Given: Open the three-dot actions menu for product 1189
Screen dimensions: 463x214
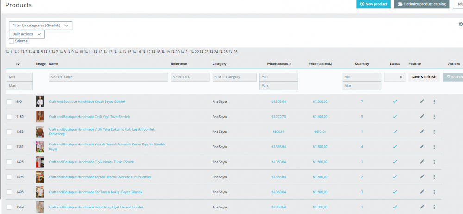Looking at the screenshot, I should pos(434,117).
